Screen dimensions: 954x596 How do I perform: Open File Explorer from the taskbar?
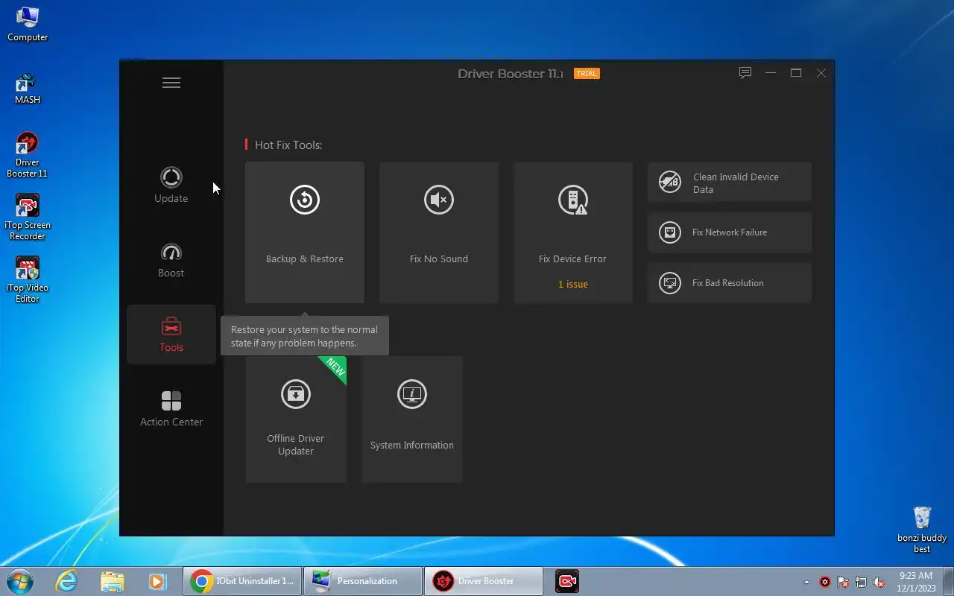tap(112, 581)
